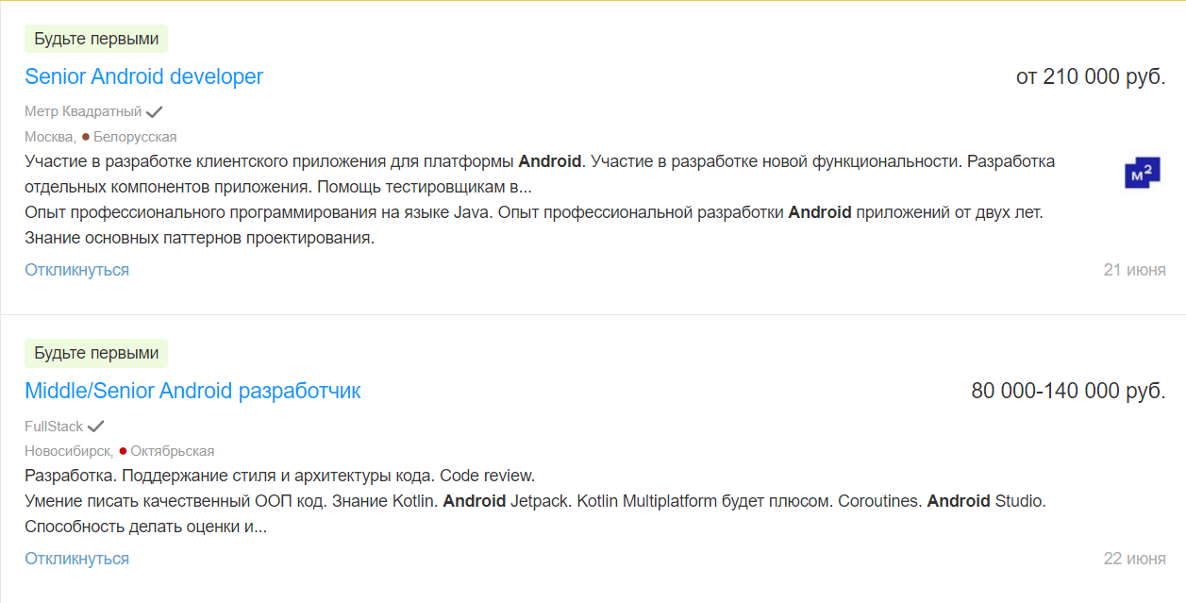
Task: Click Откликнуться for the FullStack job
Action: point(76,559)
